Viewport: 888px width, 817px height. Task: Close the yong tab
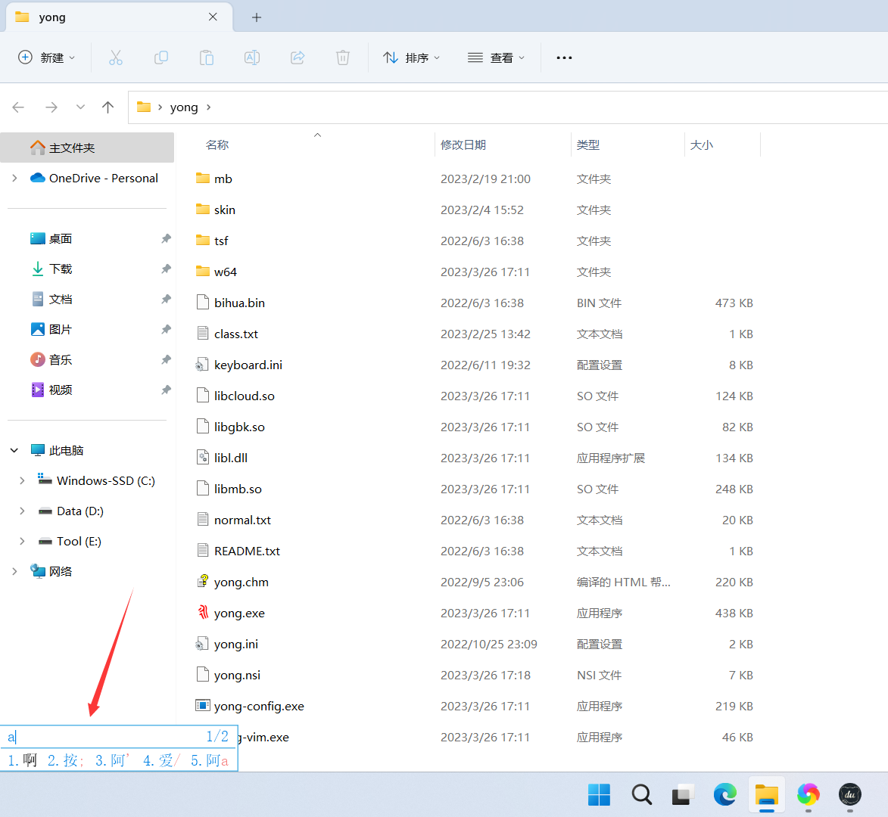213,17
